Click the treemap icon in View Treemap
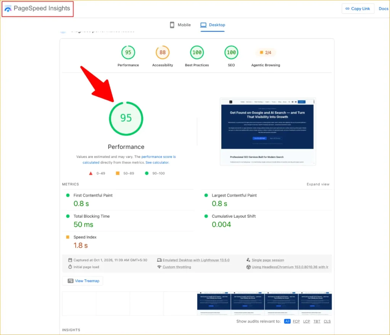390x335 pixels. [x=70, y=281]
